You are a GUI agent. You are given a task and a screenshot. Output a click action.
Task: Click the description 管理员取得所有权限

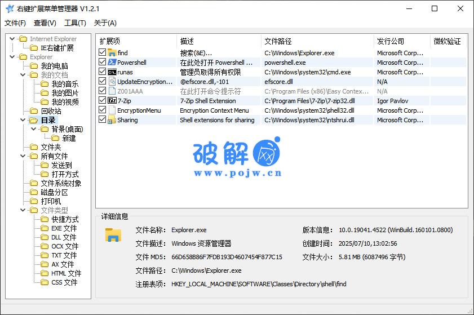coord(210,72)
